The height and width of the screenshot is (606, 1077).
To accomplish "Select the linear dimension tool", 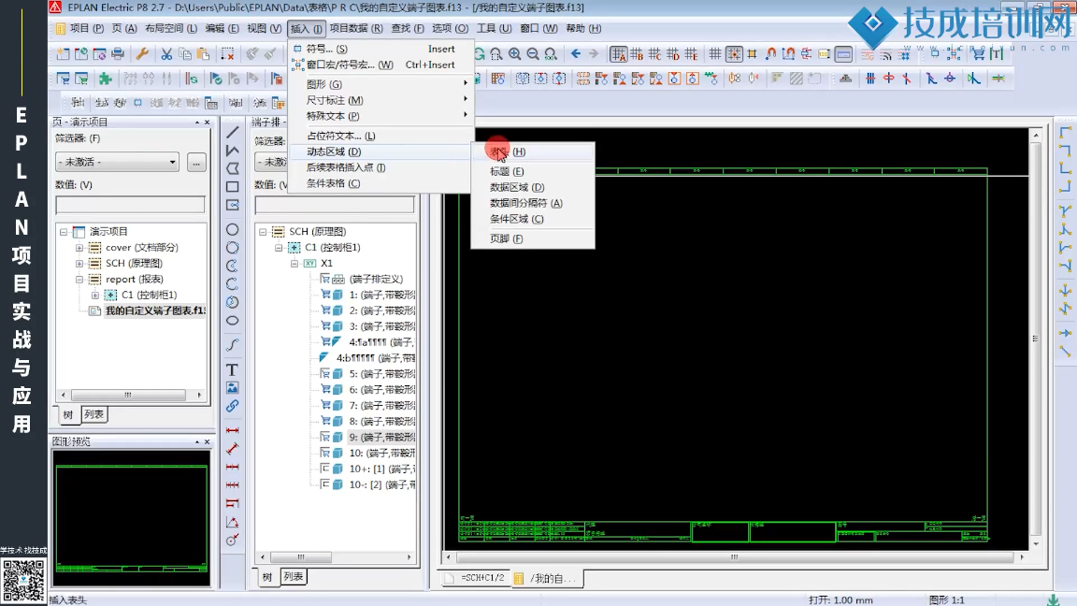I will coord(232,430).
